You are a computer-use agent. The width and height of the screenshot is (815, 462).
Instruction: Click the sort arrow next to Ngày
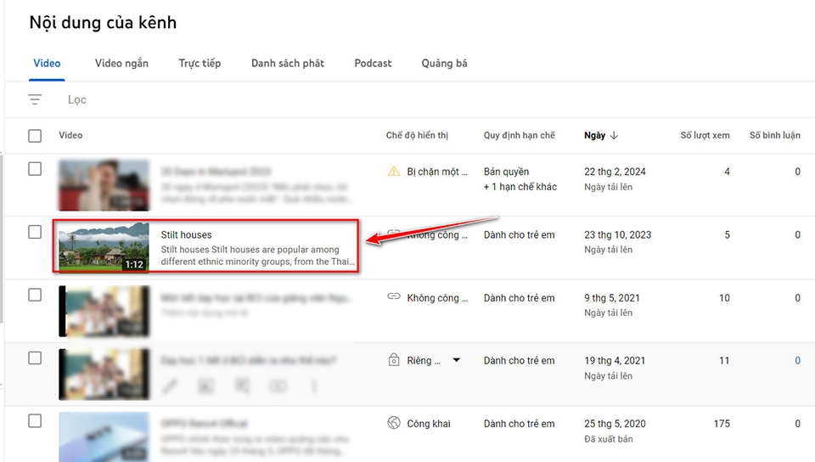coord(614,135)
